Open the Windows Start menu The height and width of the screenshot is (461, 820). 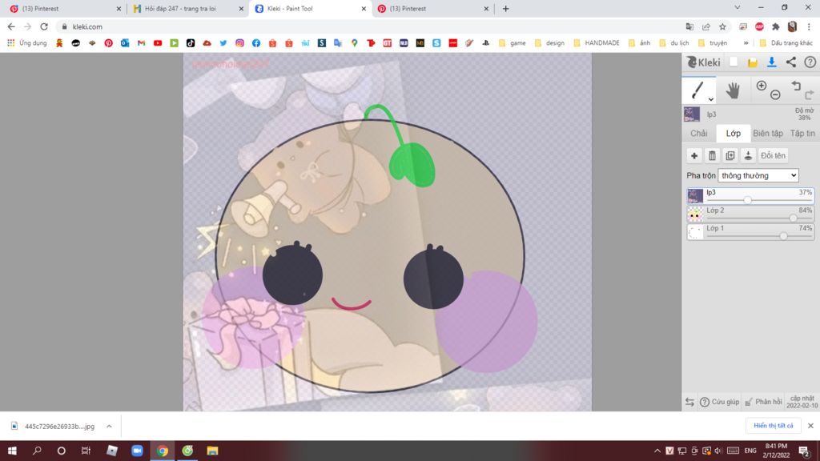coord(12,451)
